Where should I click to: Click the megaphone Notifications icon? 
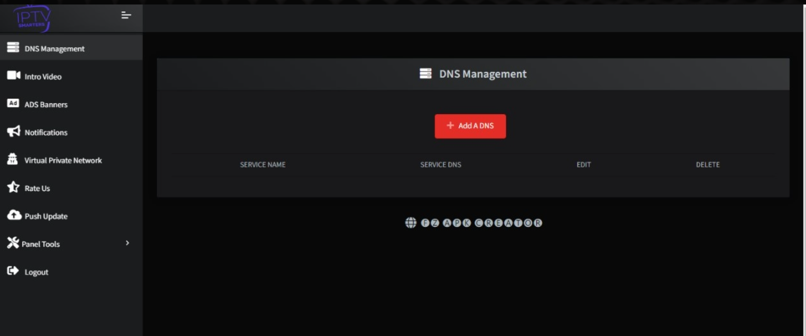tap(14, 131)
